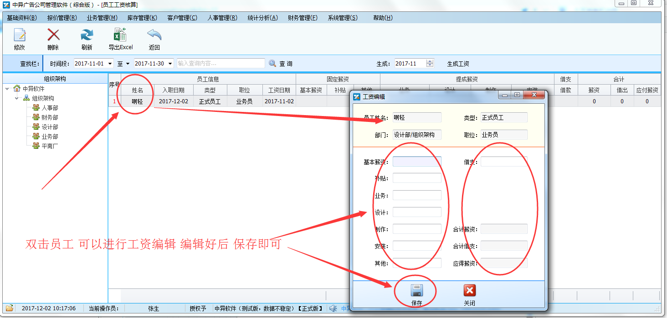Click the red 关闭 (Close) icon in the dialog

pyautogui.click(x=469, y=290)
